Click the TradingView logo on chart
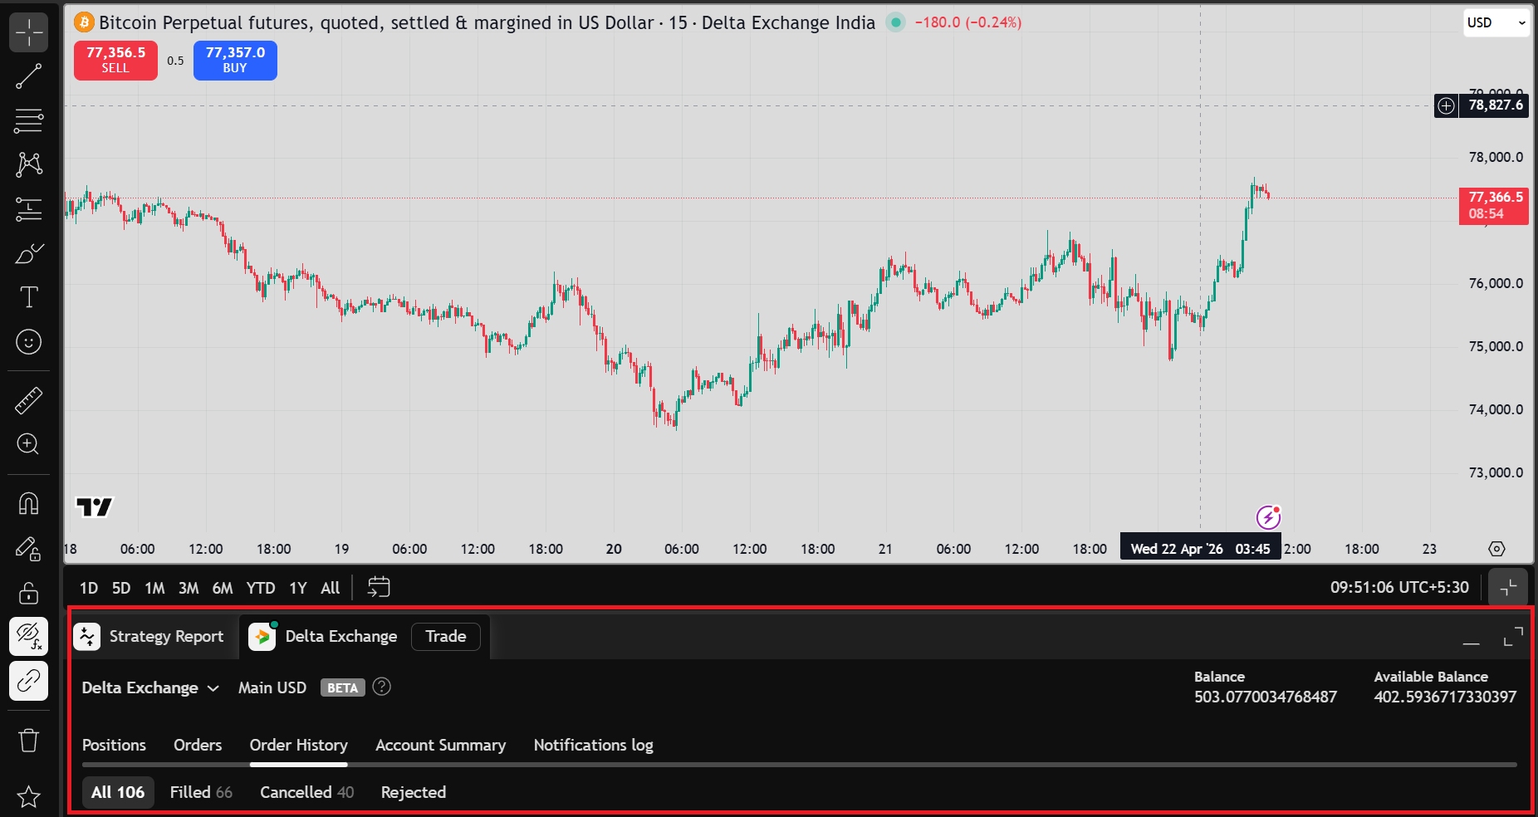Viewport: 1538px width, 817px height. click(94, 506)
